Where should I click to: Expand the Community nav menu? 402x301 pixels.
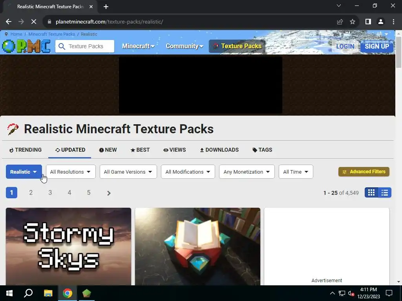185,46
